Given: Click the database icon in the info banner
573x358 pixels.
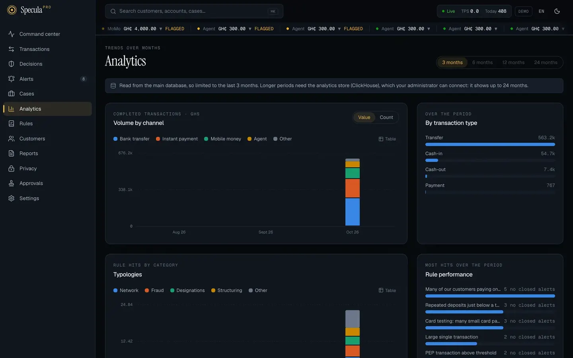Looking at the screenshot, I should (113, 86).
